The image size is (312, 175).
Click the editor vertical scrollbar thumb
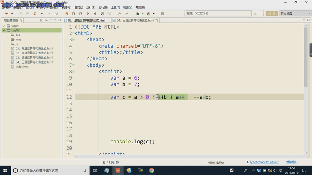pos(305,57)
